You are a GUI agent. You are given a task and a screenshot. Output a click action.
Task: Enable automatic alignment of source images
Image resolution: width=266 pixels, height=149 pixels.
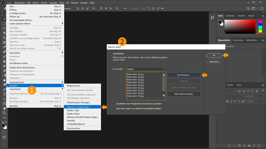coord(114,104)
